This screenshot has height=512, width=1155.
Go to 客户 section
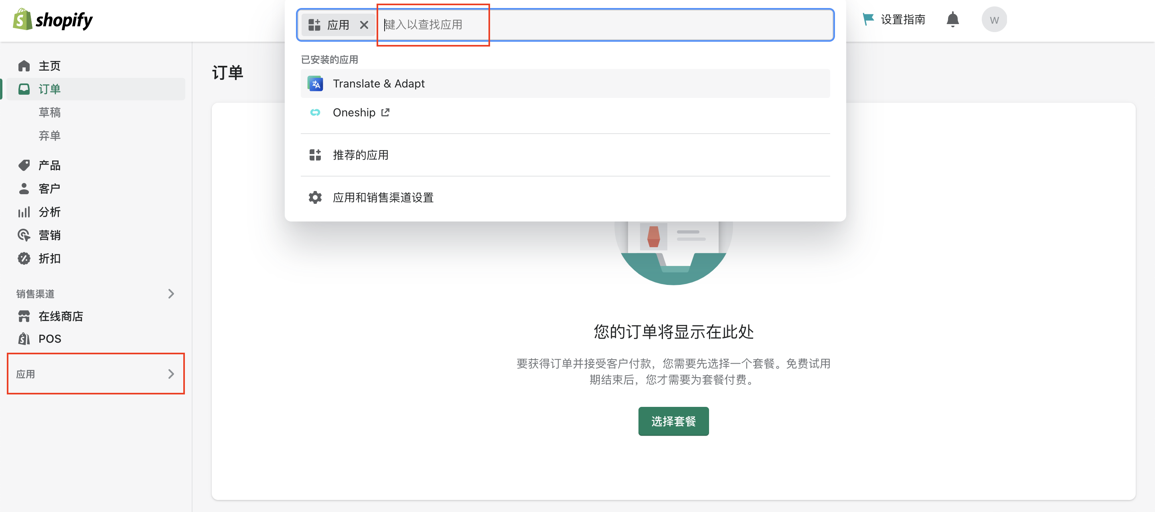tap(95, 189)
